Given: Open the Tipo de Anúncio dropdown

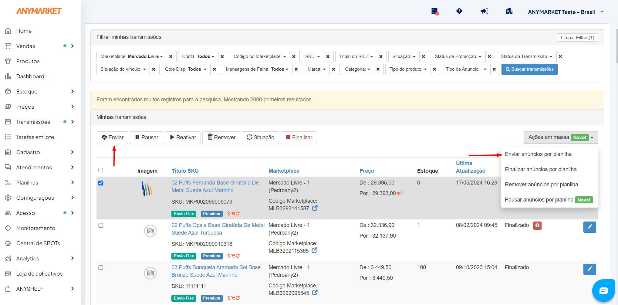Looking at the screenshot, I should 466,69.
